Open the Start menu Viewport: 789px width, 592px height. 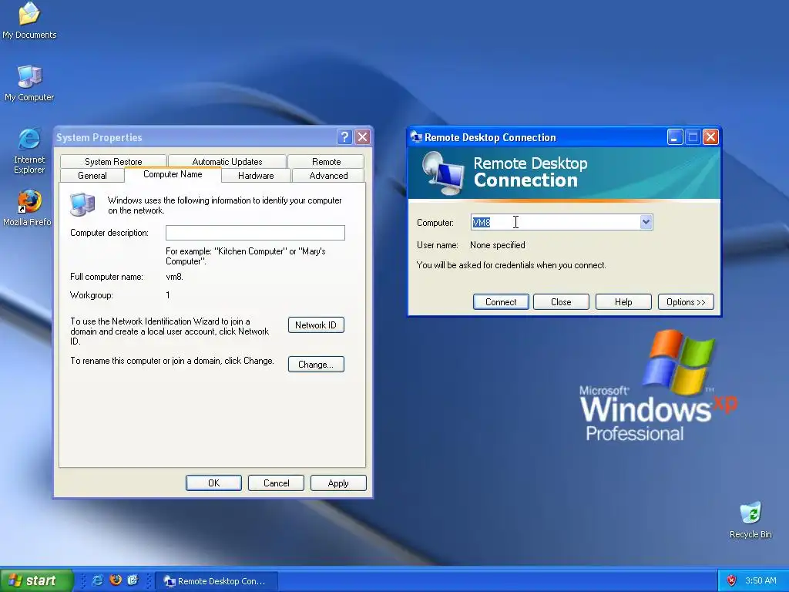point(36,580)
